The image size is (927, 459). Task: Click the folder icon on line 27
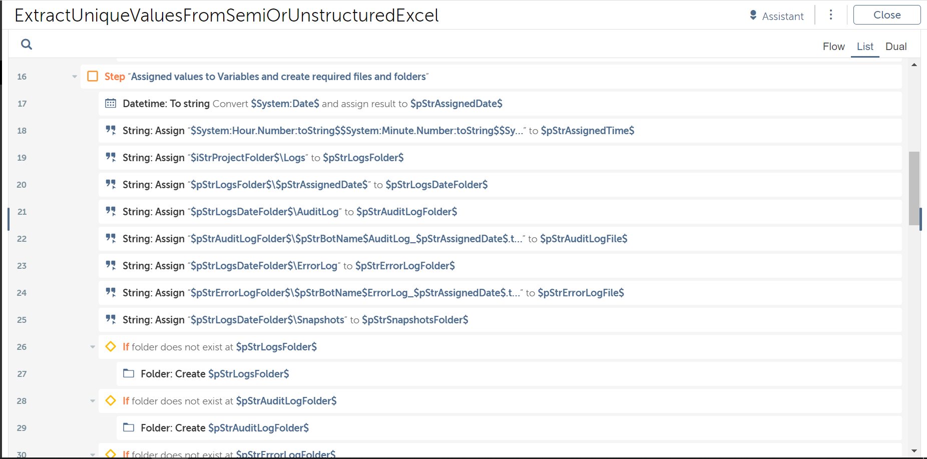129,373
